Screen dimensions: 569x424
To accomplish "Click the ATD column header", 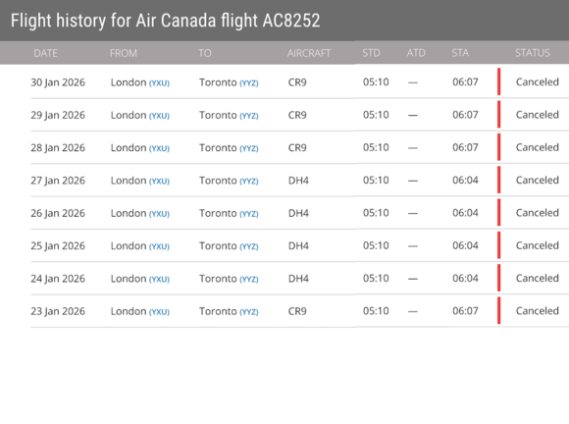I will click(x=416, y=53).
